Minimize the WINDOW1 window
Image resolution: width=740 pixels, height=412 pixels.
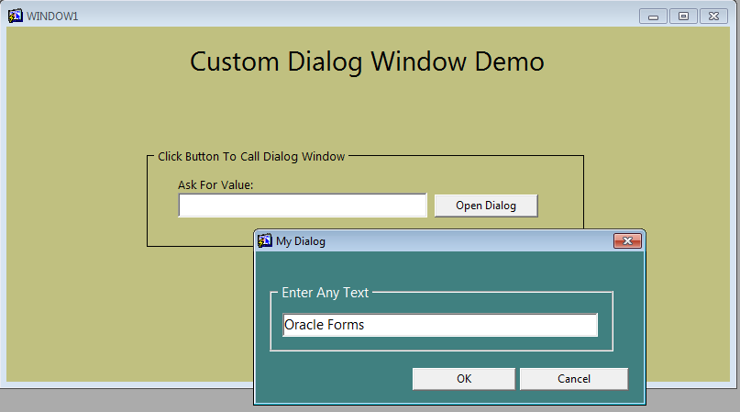[653, 17]
